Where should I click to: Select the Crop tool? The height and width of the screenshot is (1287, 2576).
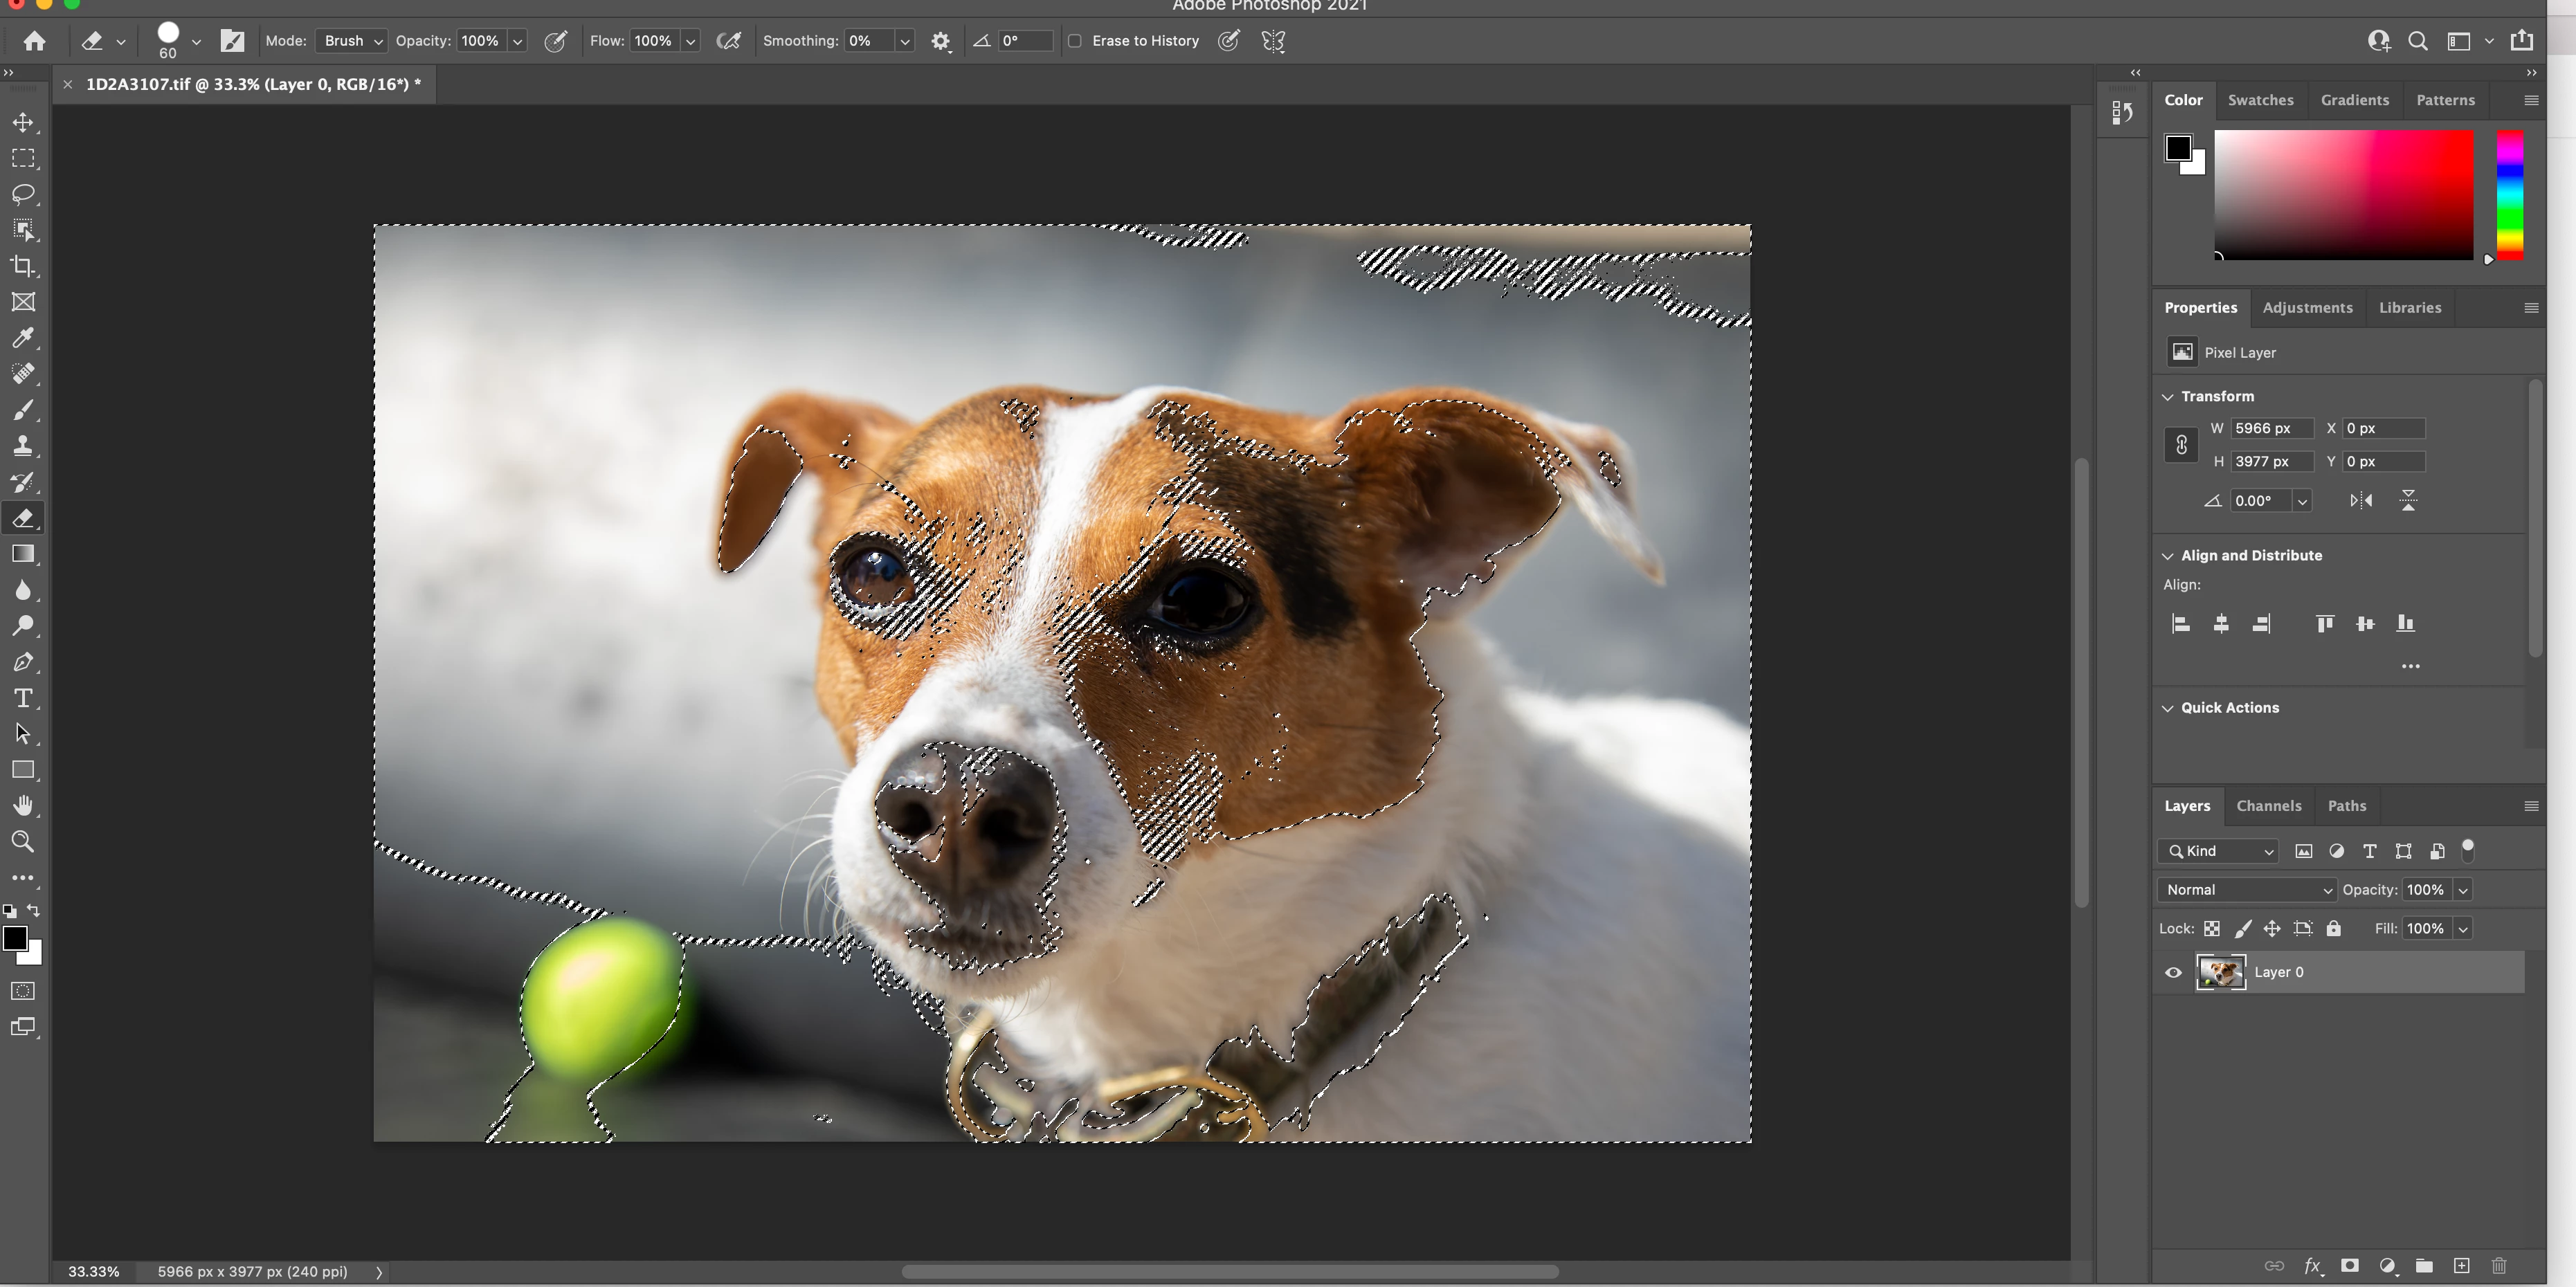coord(23,266)
